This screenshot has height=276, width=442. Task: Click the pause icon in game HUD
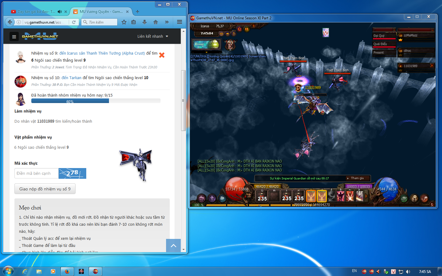[246, 29]
